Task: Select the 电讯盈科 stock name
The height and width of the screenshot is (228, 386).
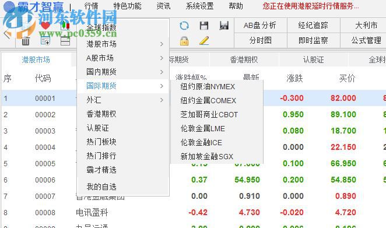Action: click(92, 212)
